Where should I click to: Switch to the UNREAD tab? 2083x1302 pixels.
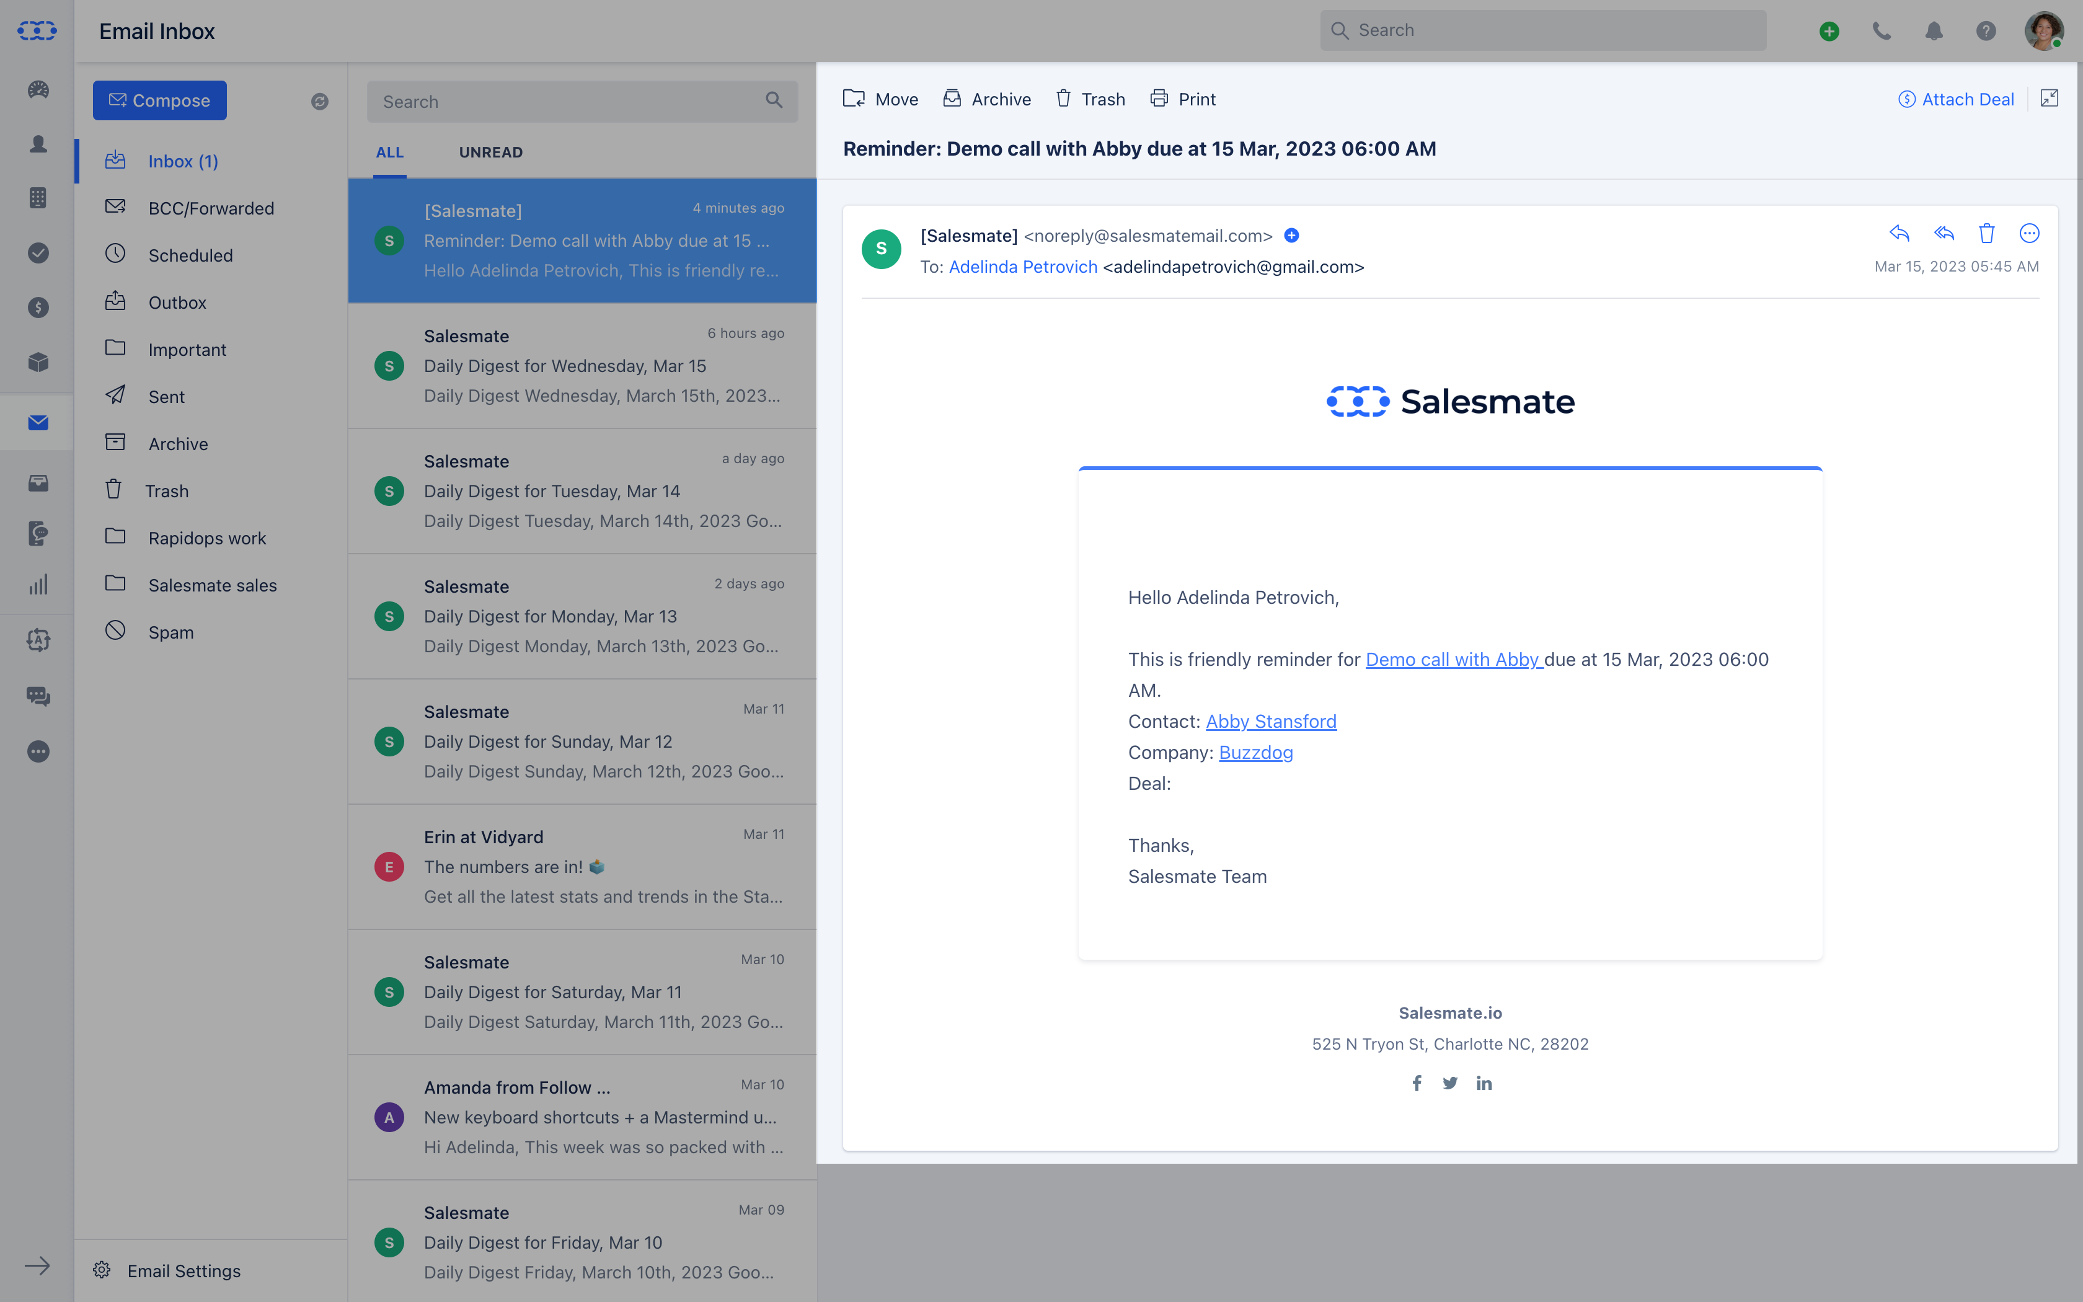pyautogui.click(x=490, y=153)
